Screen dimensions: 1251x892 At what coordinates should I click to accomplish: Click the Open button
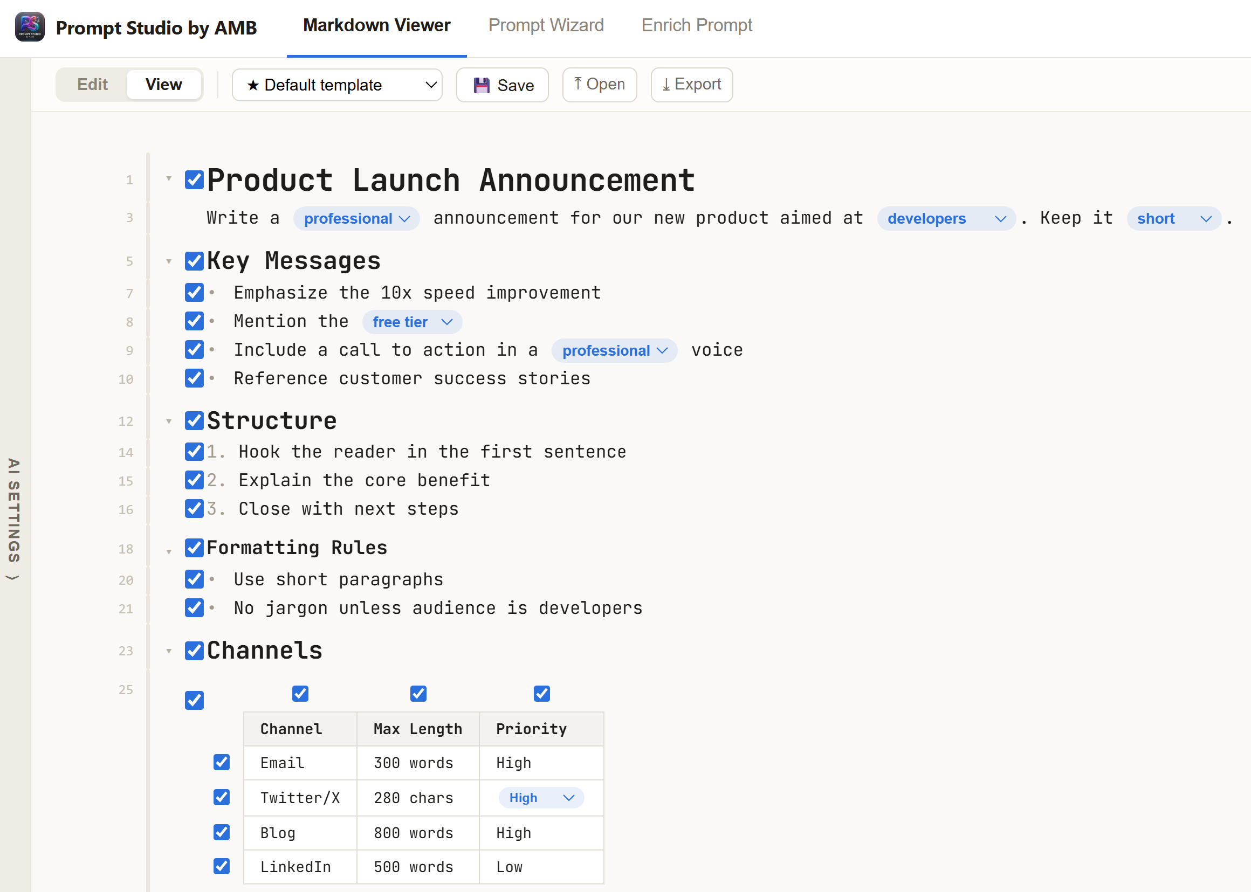(600, 85)
